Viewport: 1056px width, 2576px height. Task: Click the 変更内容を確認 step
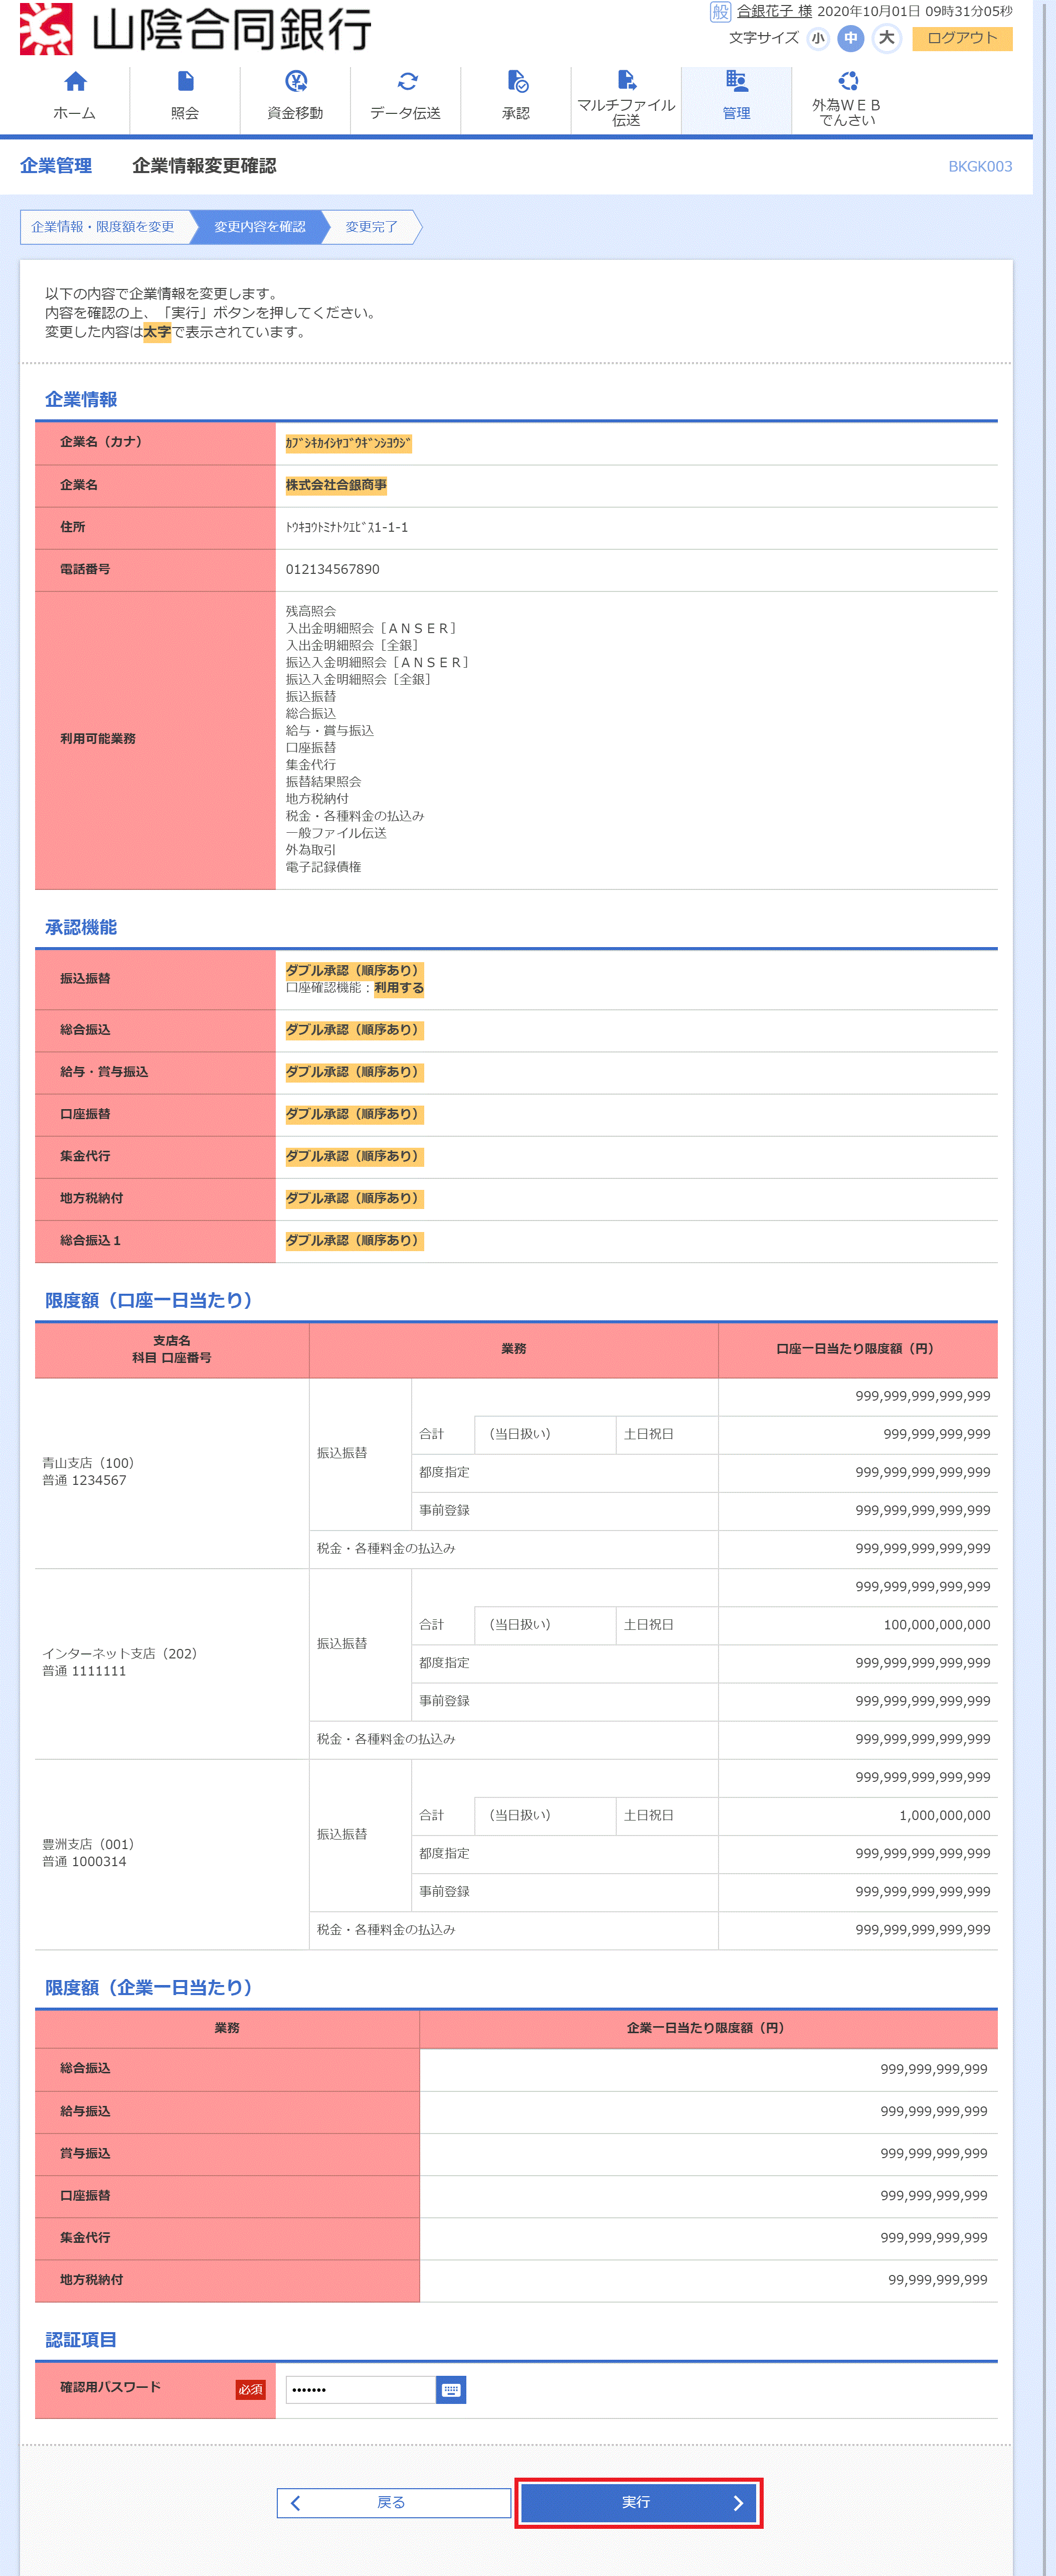(x=260, y=227)
